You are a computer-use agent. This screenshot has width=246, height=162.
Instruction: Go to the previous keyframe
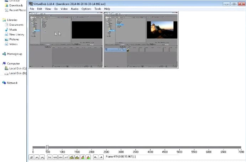coord(71,157)
